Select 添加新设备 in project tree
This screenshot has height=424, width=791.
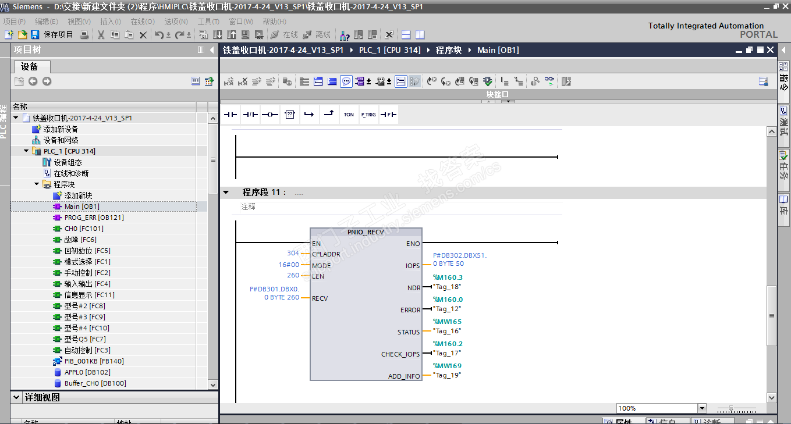(x=61, y=129)
